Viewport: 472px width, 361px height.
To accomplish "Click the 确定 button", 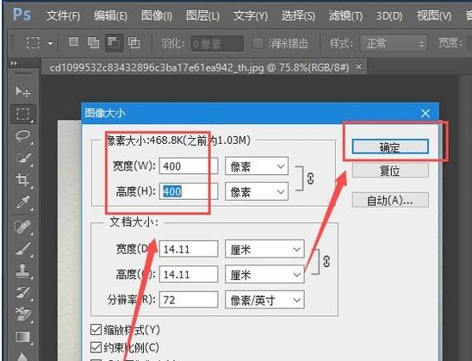I will (390, 146).
